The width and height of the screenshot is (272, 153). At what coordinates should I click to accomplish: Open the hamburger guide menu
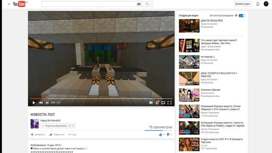pos(9,4)
